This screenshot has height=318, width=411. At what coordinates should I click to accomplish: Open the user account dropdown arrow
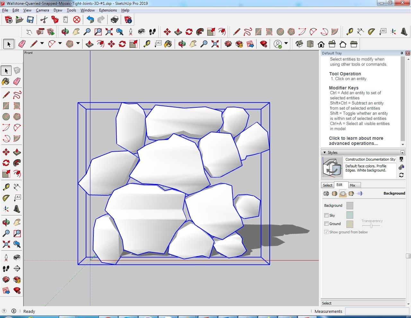(x=286, y=44)
